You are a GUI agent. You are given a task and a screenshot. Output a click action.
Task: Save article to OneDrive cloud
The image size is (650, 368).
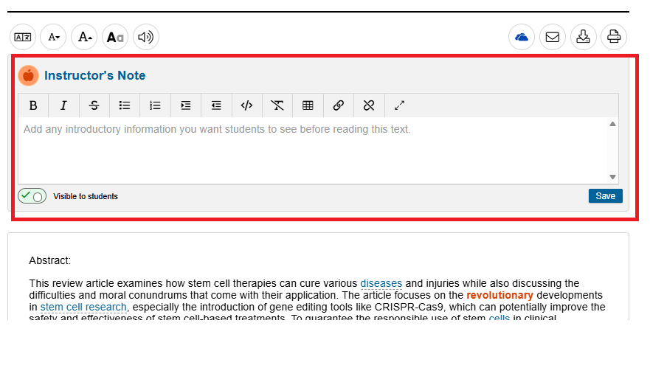[522, 37]
